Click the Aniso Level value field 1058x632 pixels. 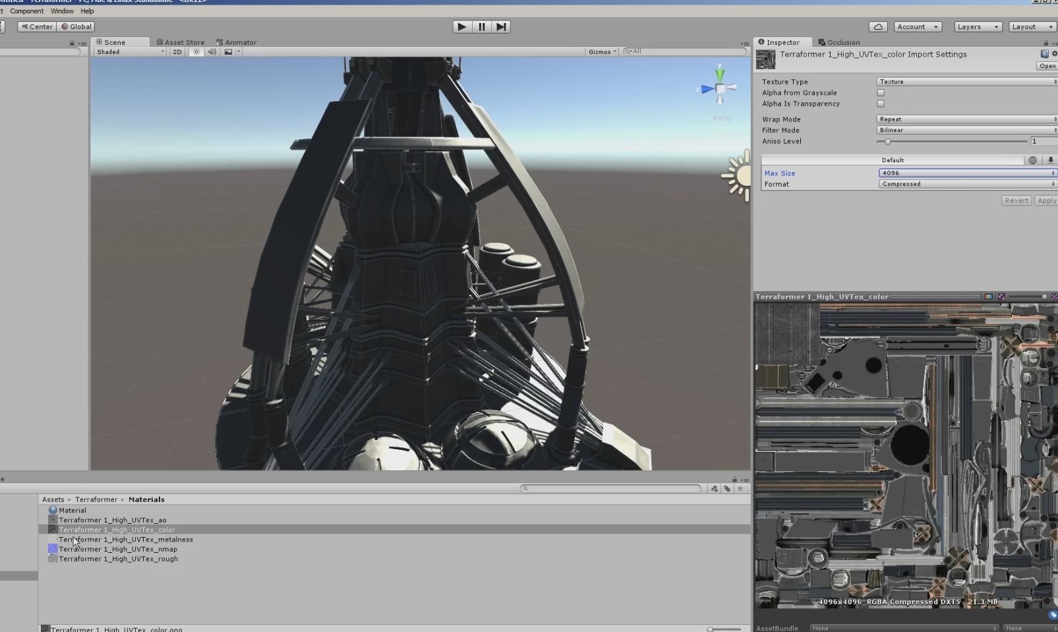tap(1044, 141)
